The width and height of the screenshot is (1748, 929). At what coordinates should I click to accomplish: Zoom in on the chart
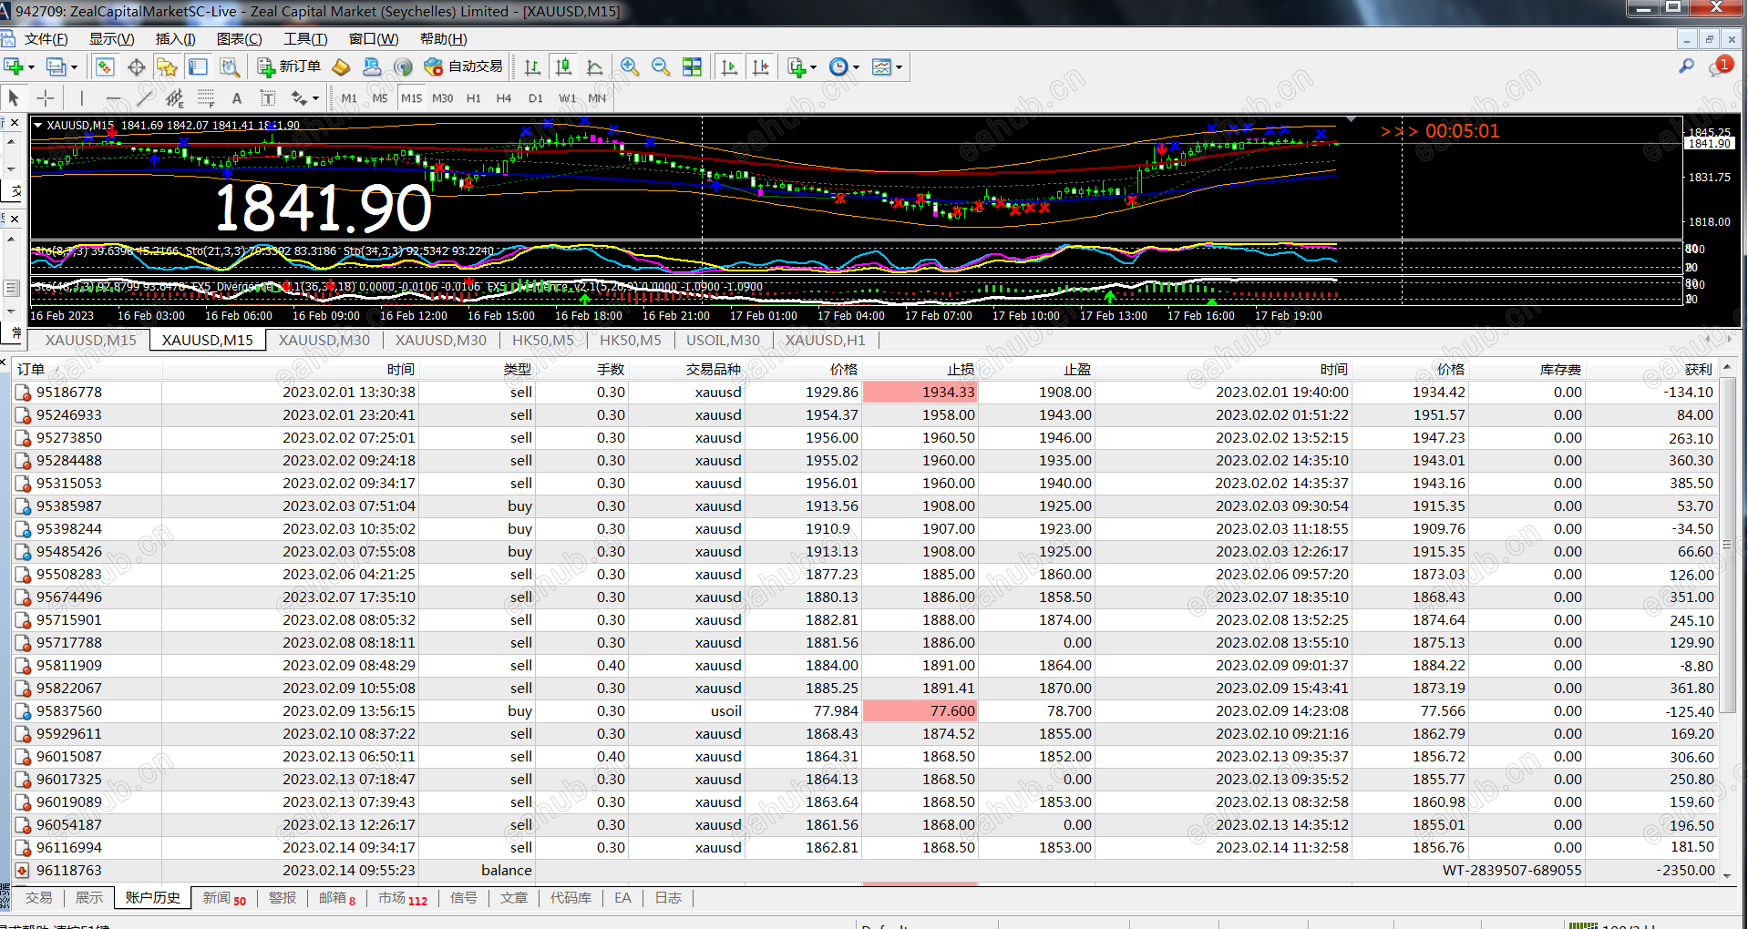click(629, 66)
